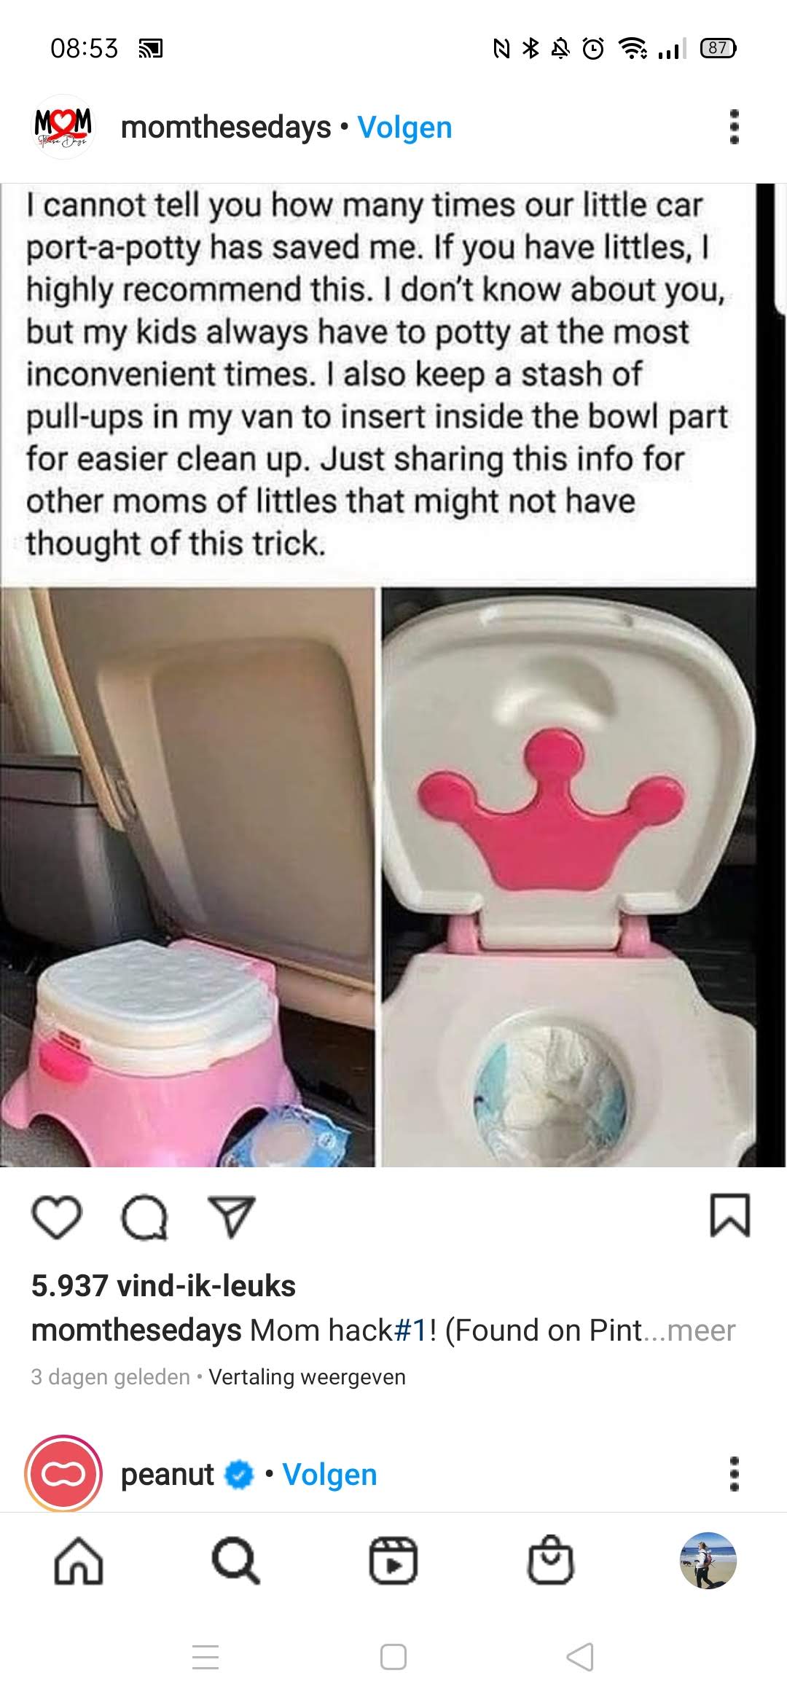Open your profile picture tab
This screenshot has height=1705, width=787.
coord(708,1560)
